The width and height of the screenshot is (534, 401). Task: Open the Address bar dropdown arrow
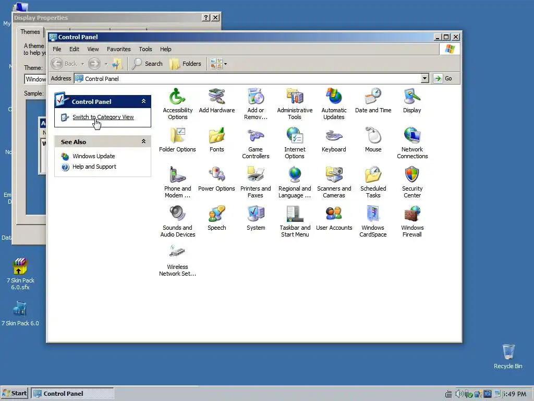(x=424, y=78)
